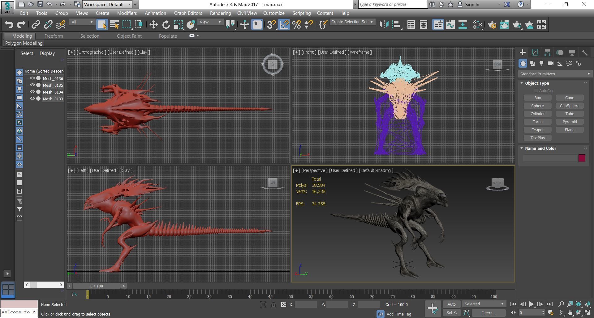Enable the AutoGrid checkbox
Viewport: 594px width, 318px height.
(x=536, y=90)
